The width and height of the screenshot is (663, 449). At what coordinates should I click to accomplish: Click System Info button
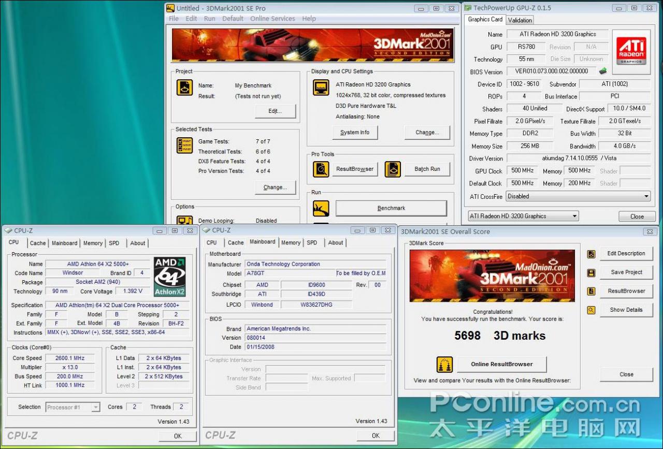[355, 133]
